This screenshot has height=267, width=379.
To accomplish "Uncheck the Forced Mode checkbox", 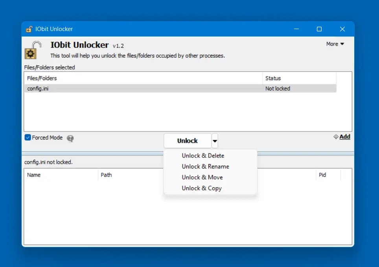I will click(28, 137).
